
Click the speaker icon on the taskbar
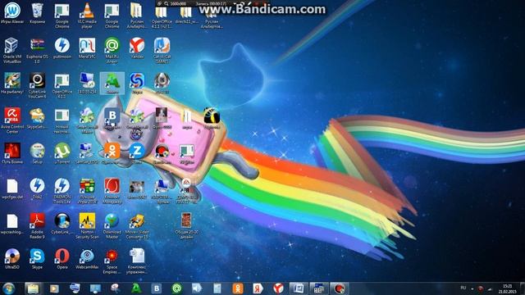coord(197,288)
